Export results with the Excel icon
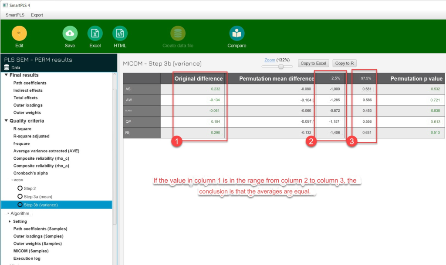The width and height of the screenshot is (446, 265). click(95, 34)
